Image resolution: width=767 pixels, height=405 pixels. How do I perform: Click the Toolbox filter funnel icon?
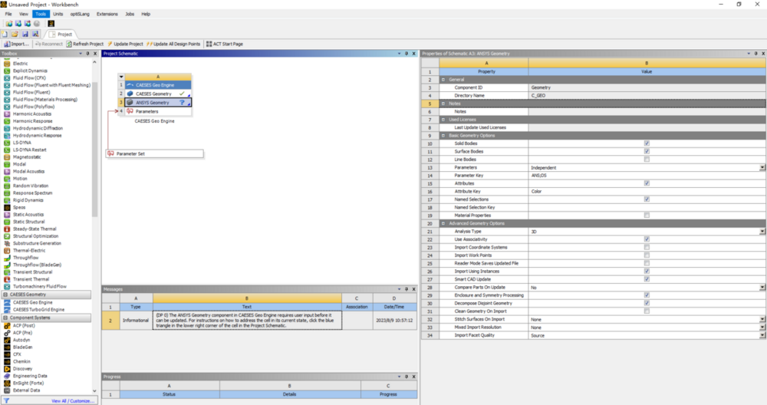[6, 400]
